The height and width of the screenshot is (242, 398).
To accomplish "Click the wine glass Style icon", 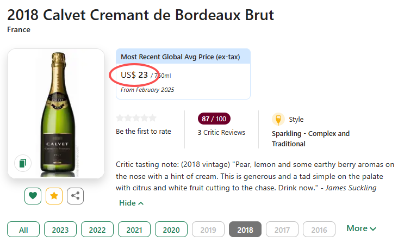I will pos(278,119).
